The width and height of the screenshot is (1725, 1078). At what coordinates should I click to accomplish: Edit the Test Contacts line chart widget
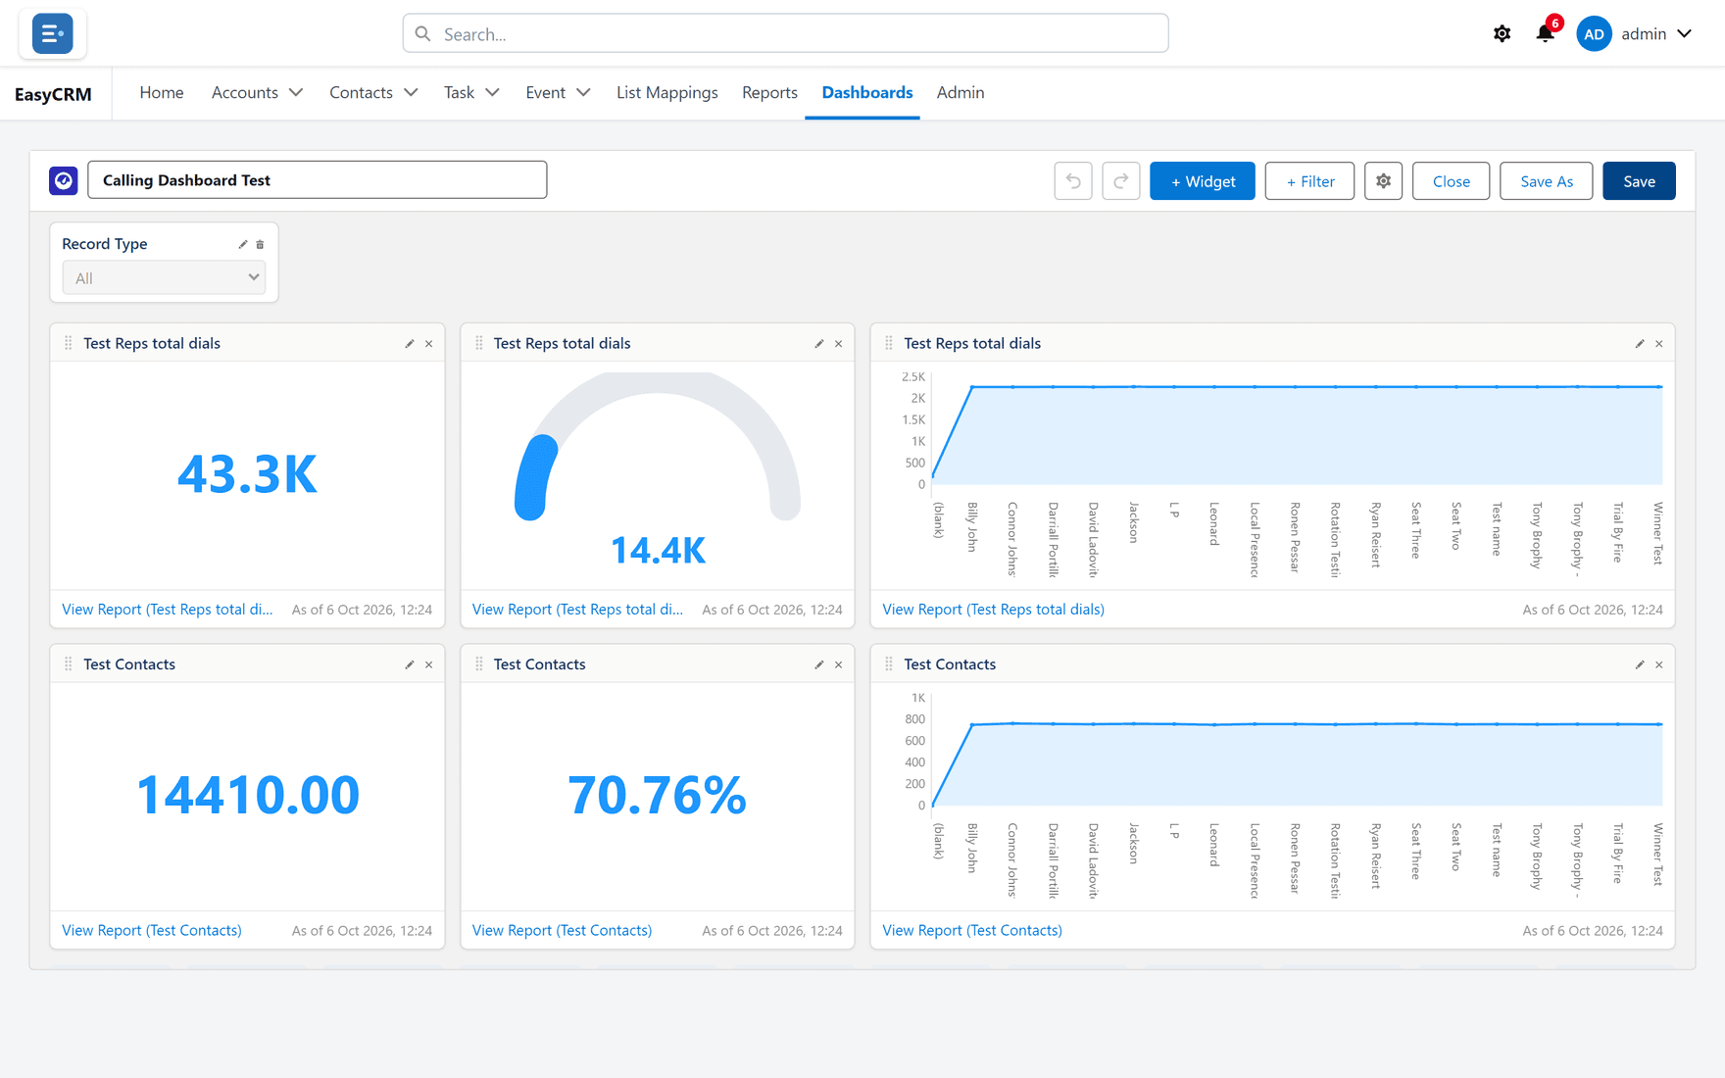1640,664
